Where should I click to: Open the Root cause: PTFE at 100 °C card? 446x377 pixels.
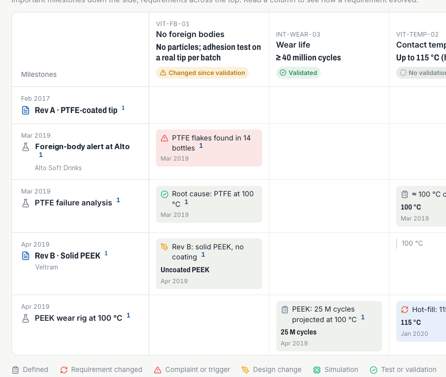209,205
